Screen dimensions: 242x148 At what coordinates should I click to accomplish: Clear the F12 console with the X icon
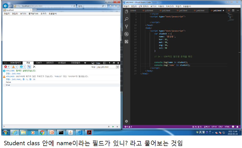tap(34, 66)
